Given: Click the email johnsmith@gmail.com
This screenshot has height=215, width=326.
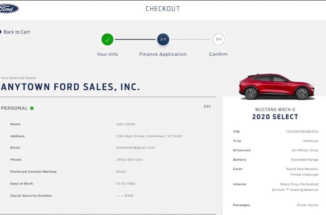Looking at the screenshot, I should click(x=135, y=147).
